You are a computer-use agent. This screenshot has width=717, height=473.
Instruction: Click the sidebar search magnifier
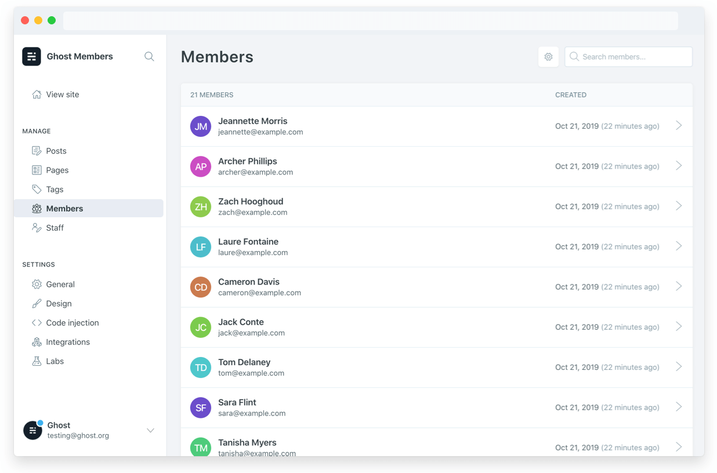pos(149,56)
